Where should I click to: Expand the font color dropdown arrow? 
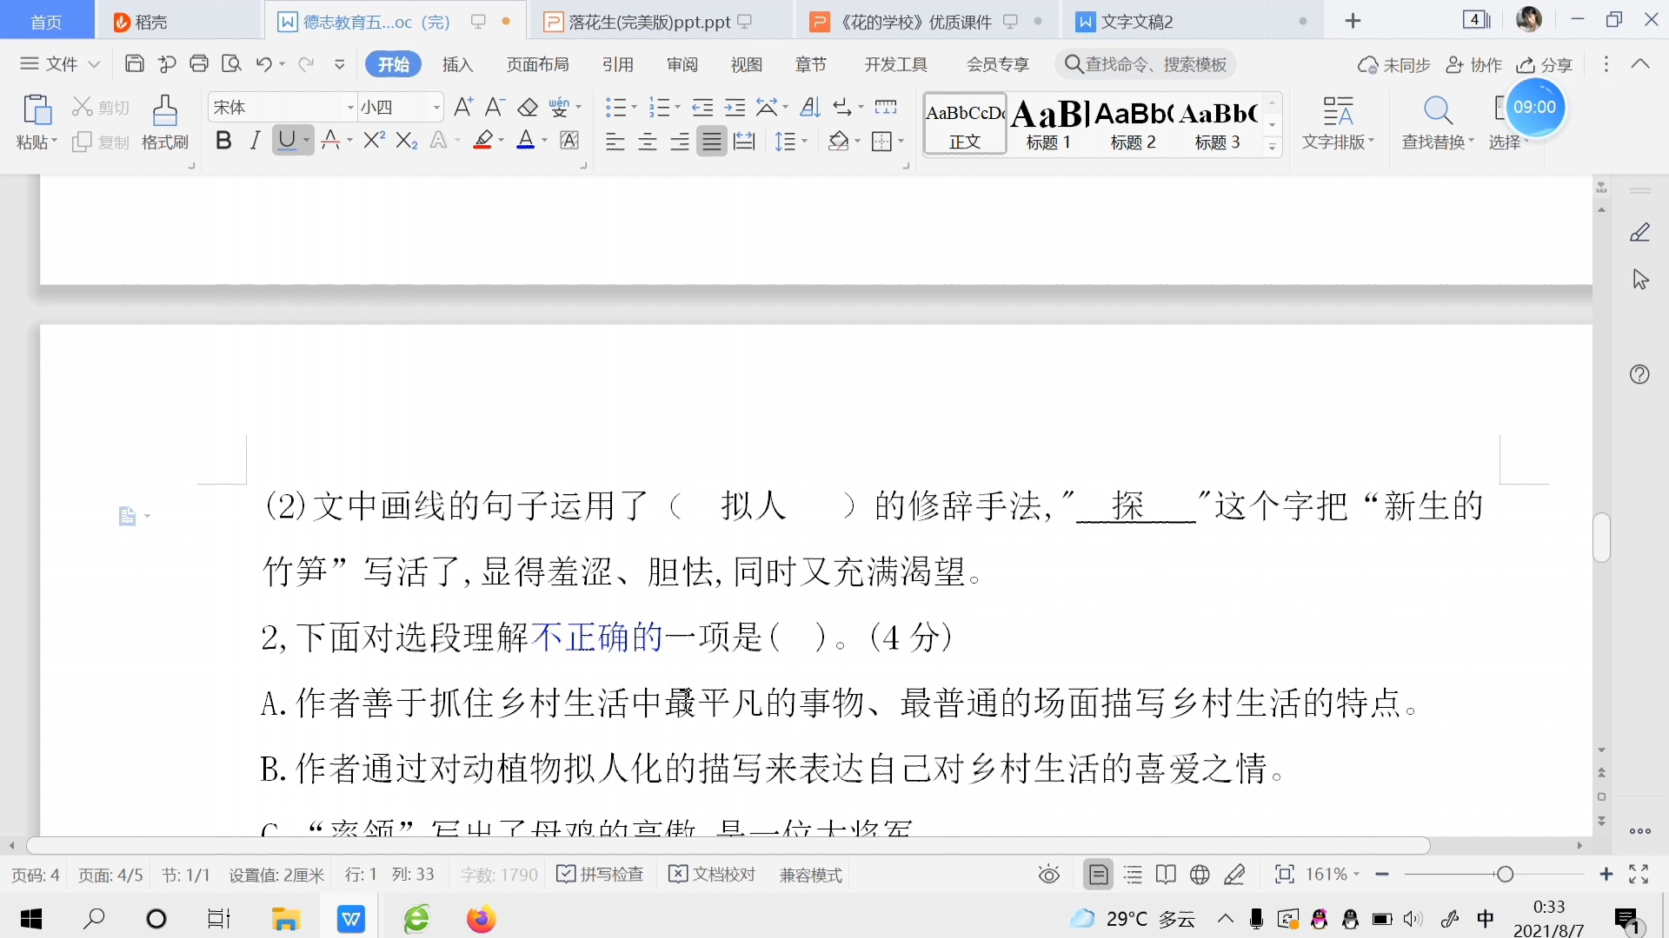545,140
